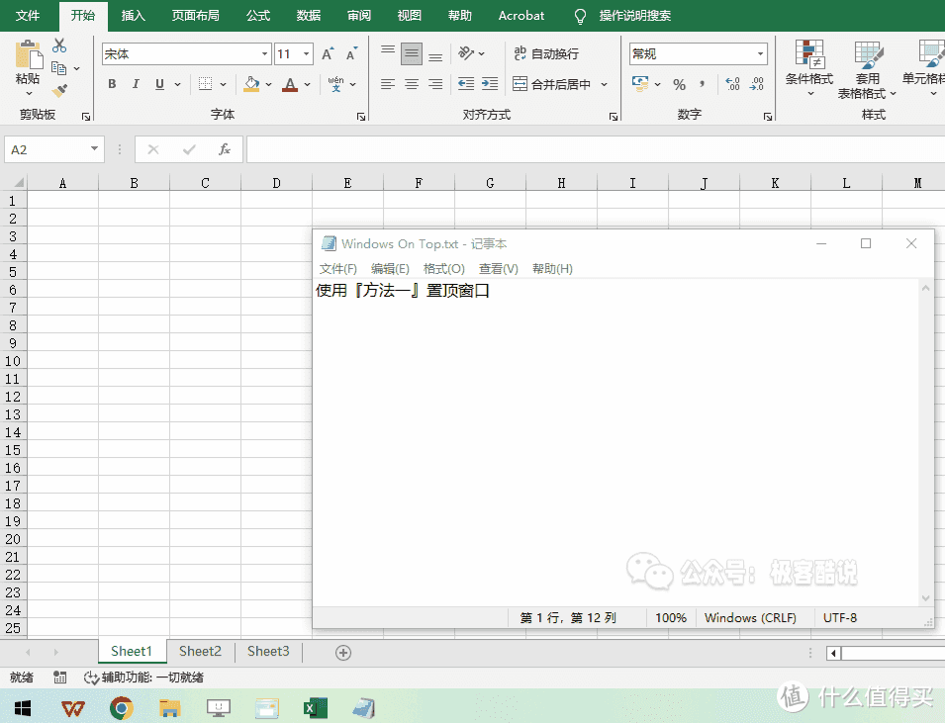Open the font name dropdown 宋体
Image resolution: width=945 pixels, height=723 pixels.
pos(264,54)
